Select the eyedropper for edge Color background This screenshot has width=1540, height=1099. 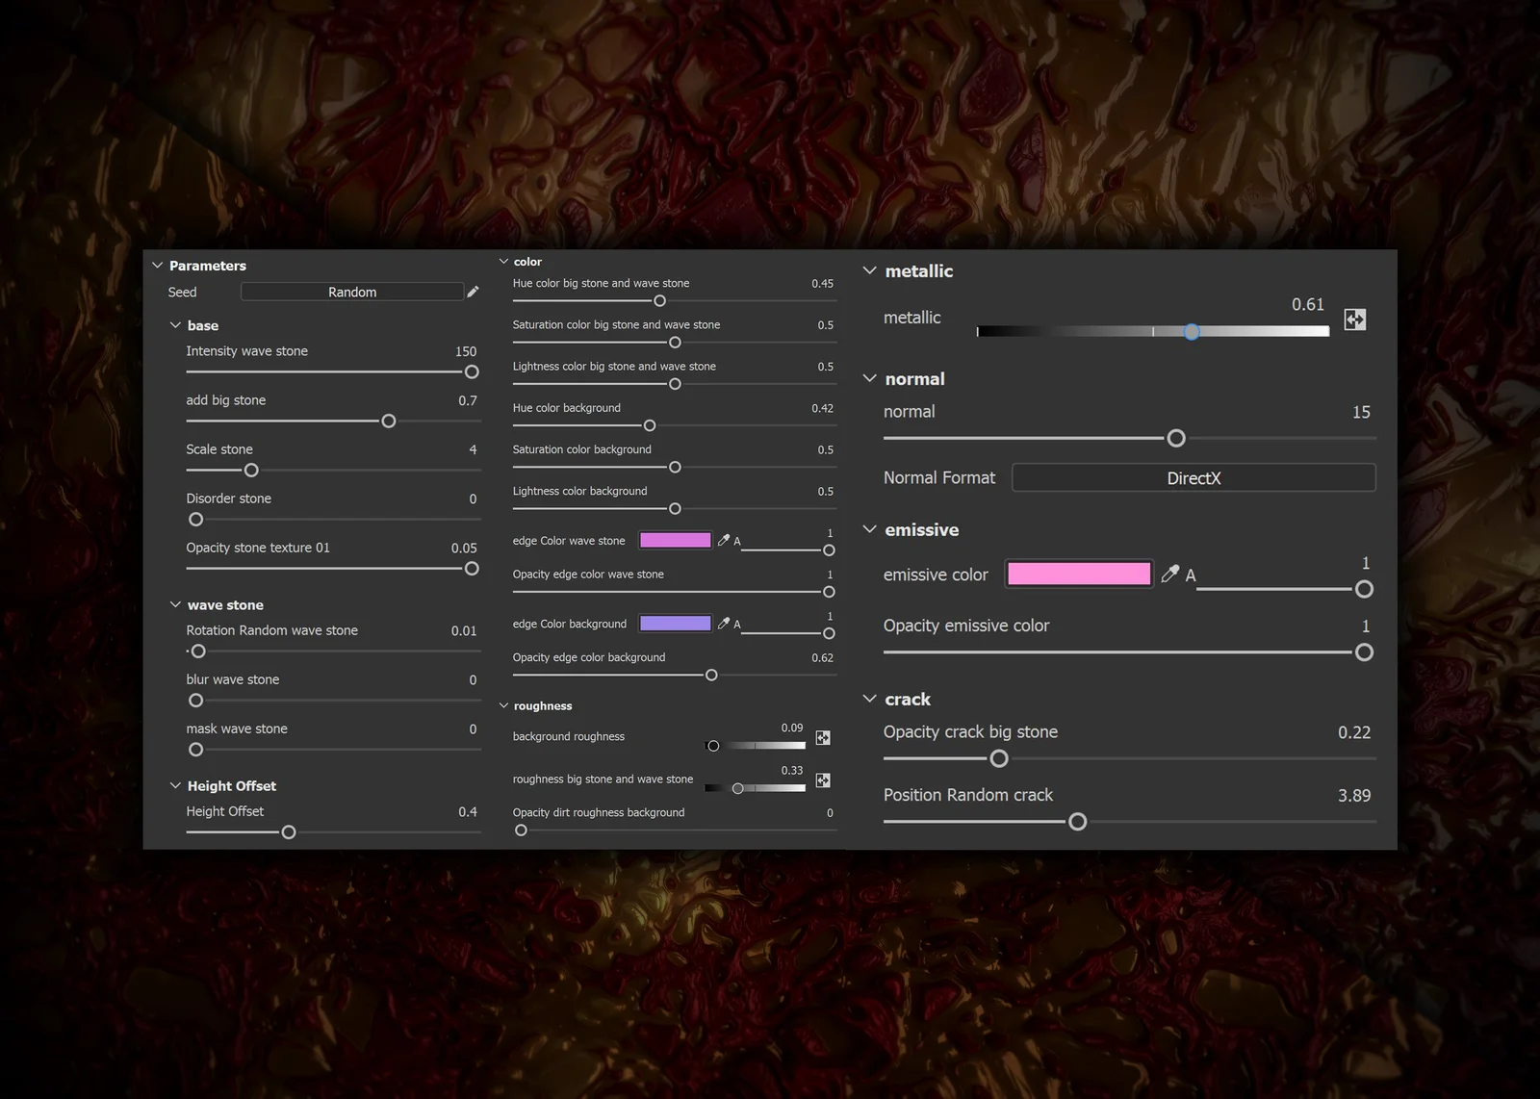[x=724, y=623]
